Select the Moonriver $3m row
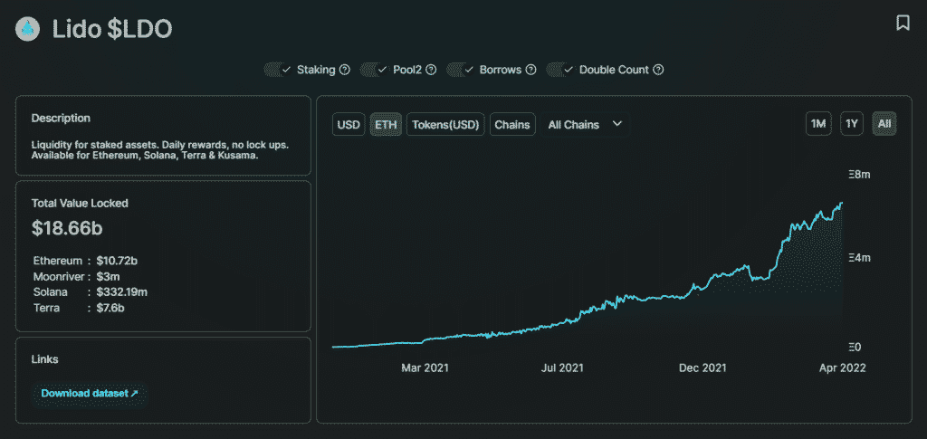Image resolution: width=927 pixels, height=439 pixels. [x=77, y=276]
